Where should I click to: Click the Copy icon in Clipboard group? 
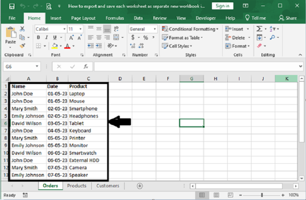point(22,38)
